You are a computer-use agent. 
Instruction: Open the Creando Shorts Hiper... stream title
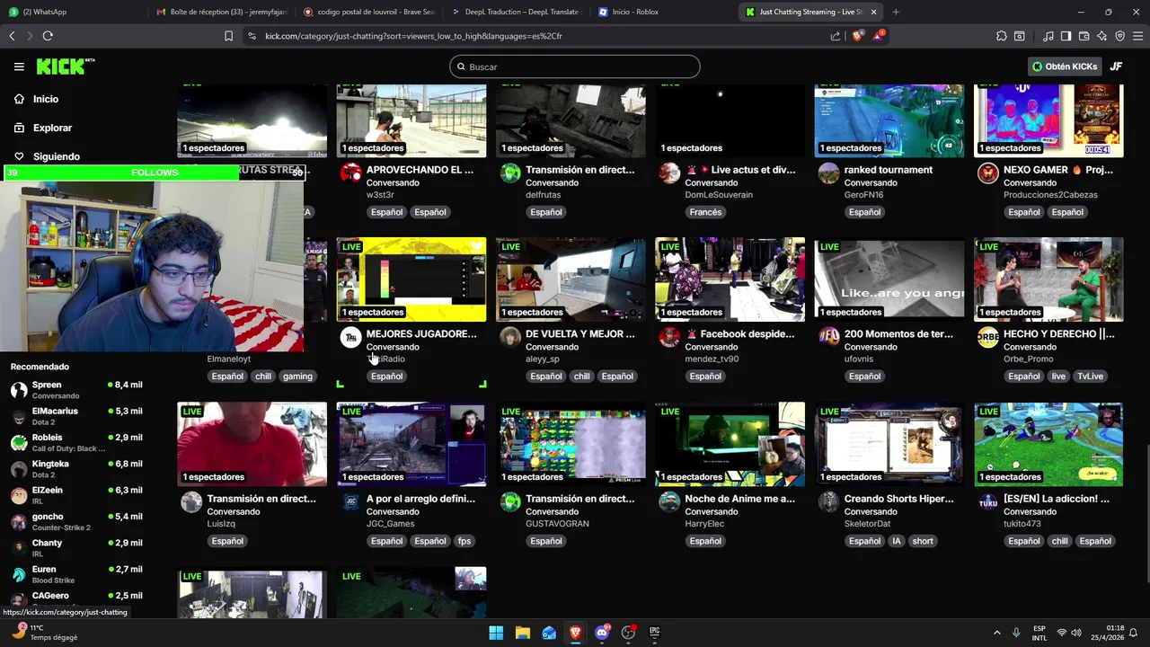899,499
